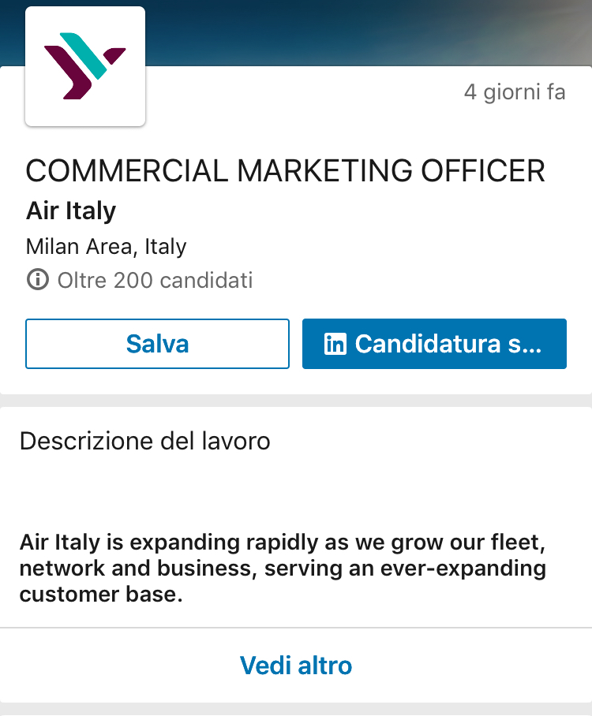This screenshot has height=716, width=592.
Task: Open the Air Italy company name link
Action: point(71,211)
